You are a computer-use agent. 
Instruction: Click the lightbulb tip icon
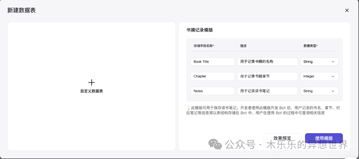pos(189,107)
